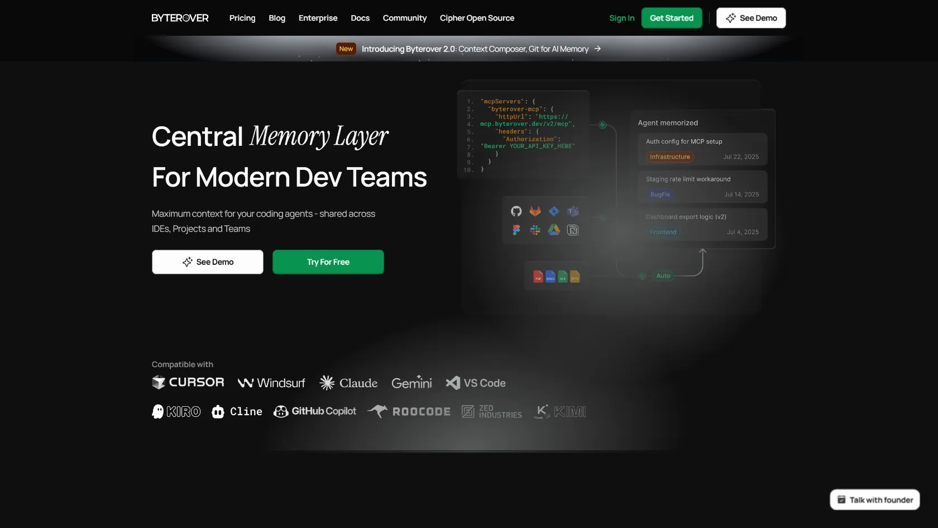The height and width of the screenshot is (528, 938).
Task: Click the Cline logo
Action: click(237, 412)
